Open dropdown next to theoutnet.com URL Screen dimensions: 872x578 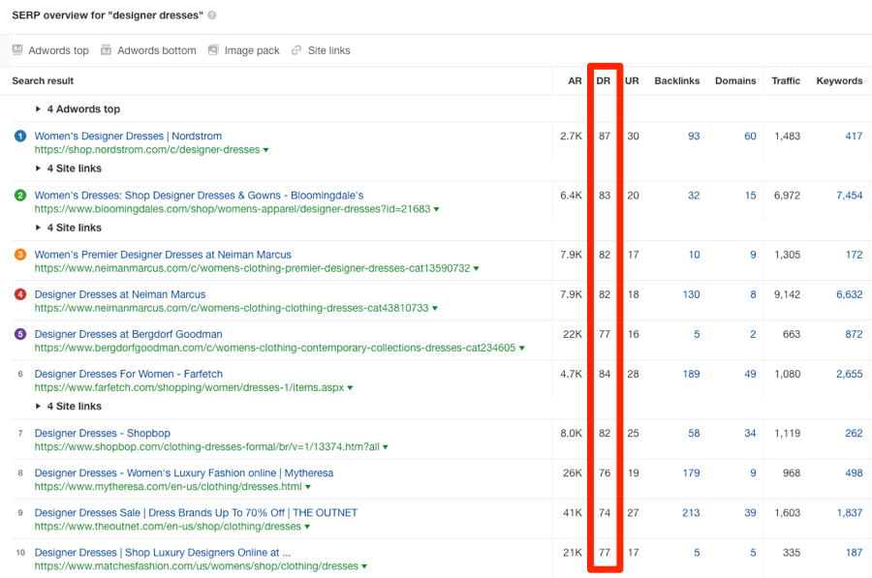[x=307, y=527]
